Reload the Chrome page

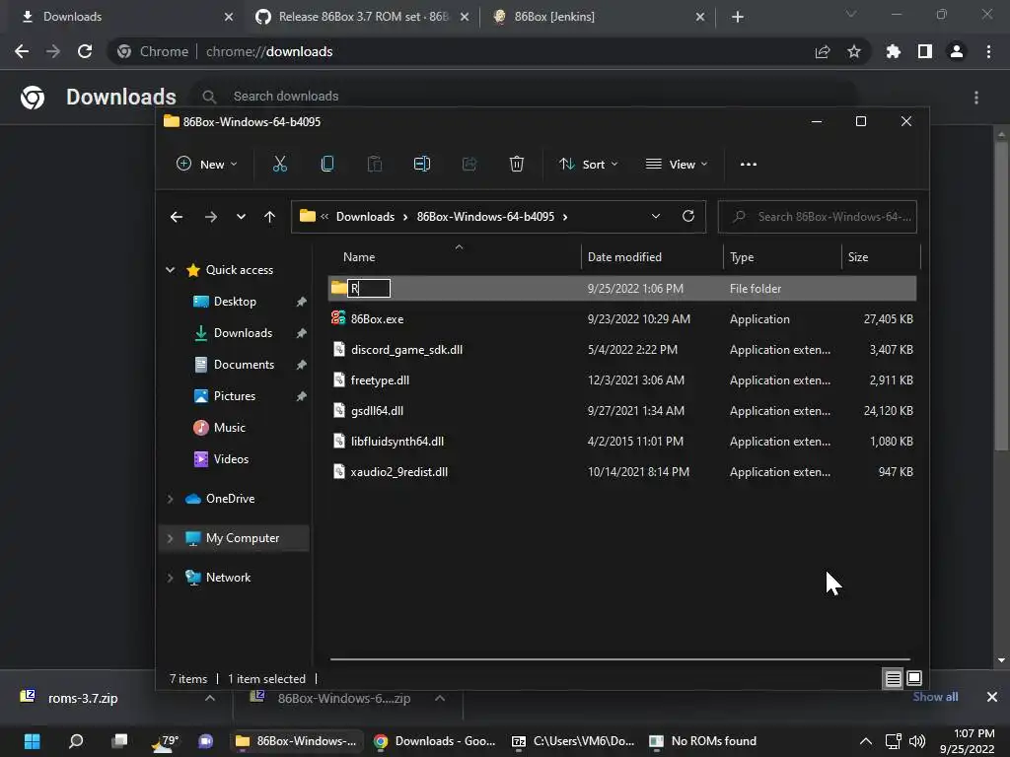[85, 51]
